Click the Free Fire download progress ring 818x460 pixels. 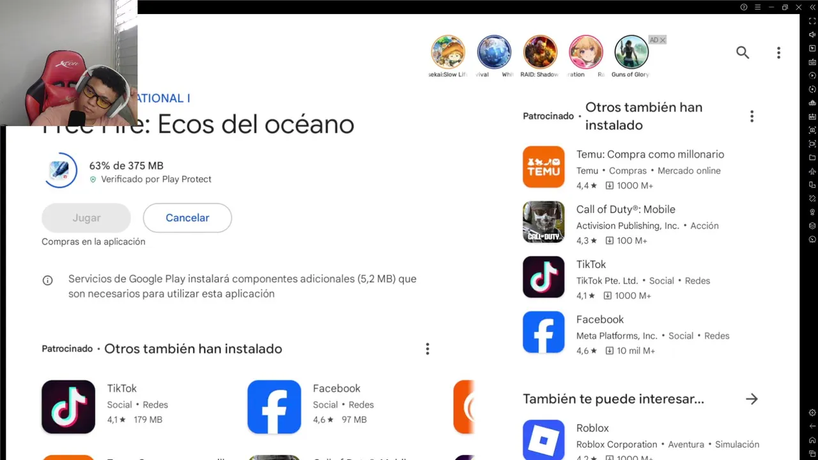61,171
